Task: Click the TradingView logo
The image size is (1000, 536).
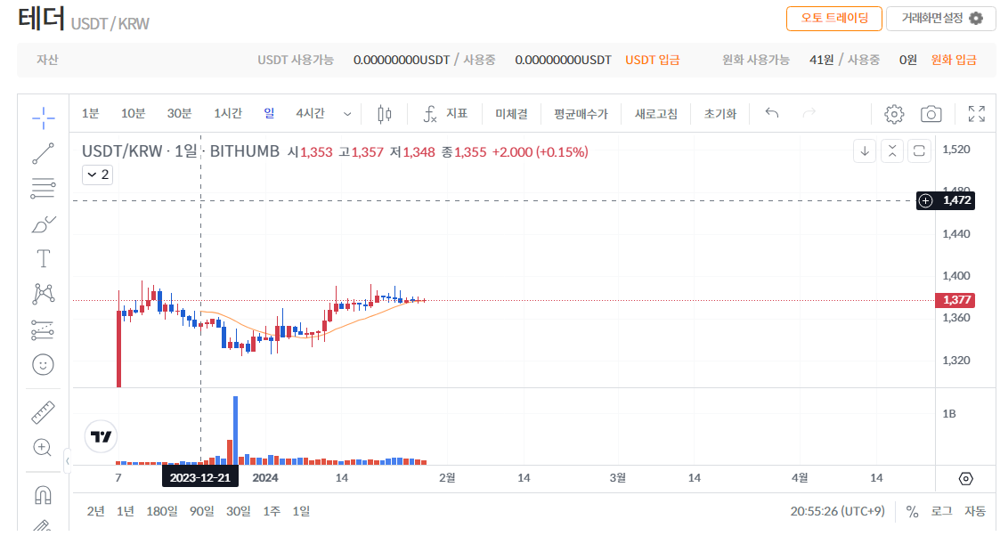Action: (x=102, y=436)
